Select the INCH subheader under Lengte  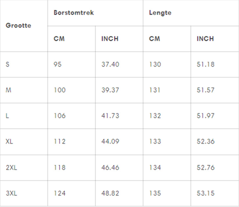205,39
